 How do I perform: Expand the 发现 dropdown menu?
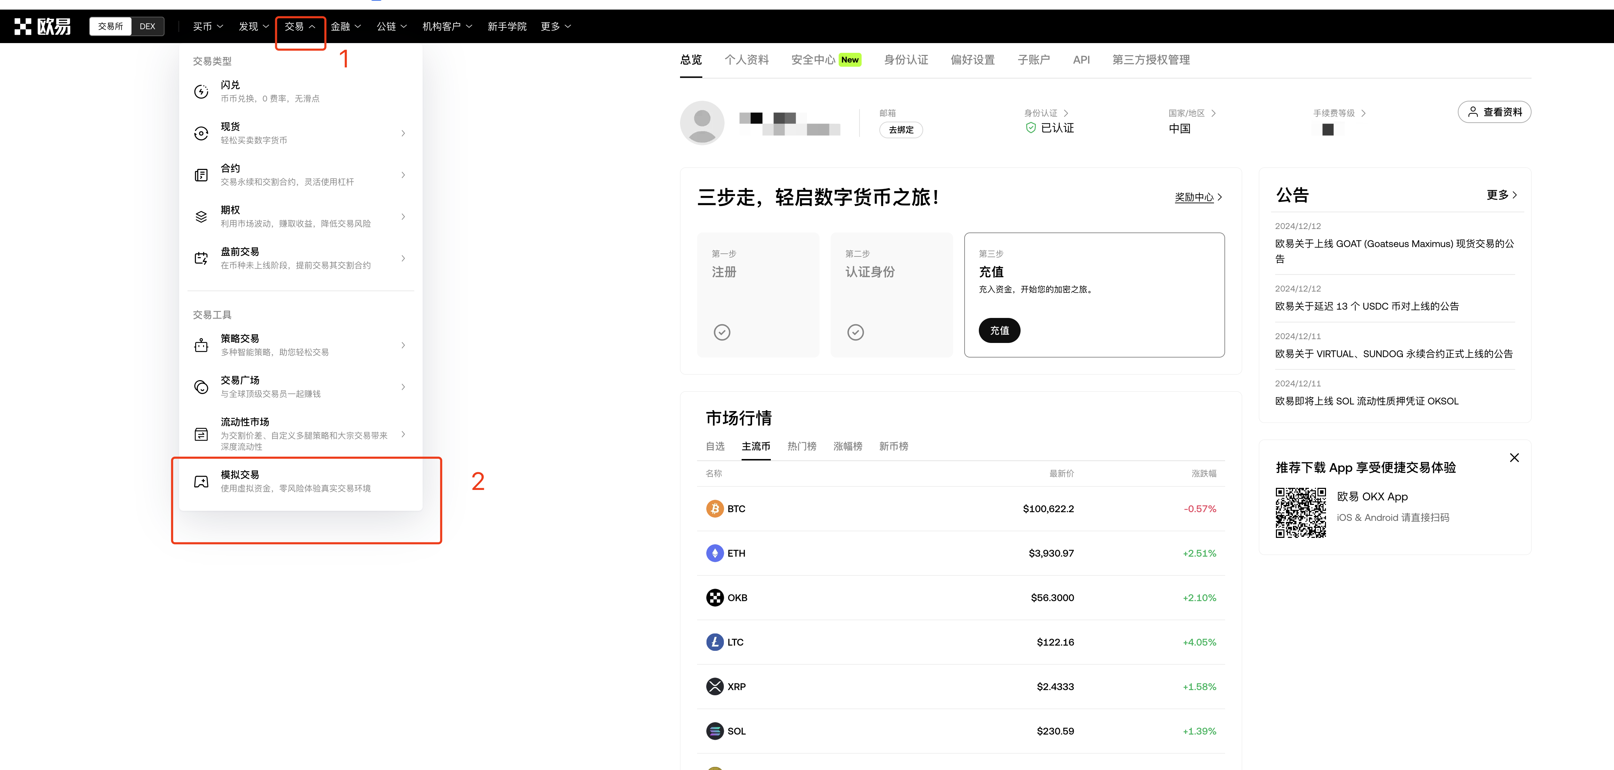[254, 26]
